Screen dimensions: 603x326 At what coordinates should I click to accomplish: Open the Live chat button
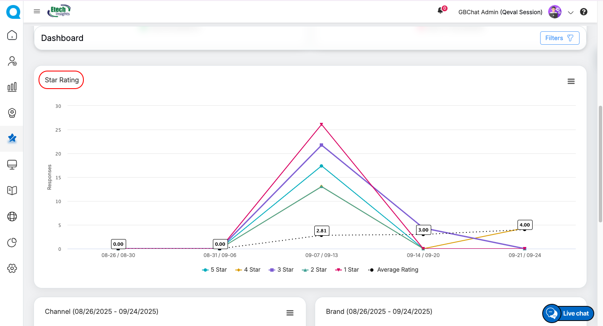pos(568,313)
